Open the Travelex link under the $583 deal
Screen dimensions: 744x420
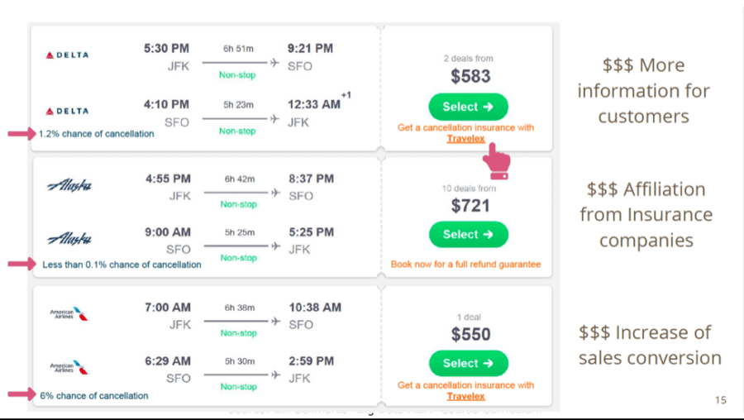pyautogui.click(x=466, y=139)
